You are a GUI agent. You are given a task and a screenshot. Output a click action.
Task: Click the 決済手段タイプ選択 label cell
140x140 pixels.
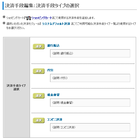(17, 87)
